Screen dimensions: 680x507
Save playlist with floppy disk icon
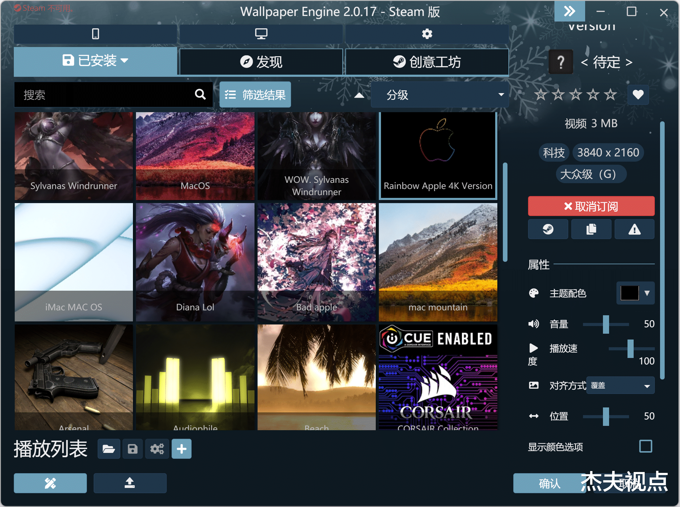[133, 449]
